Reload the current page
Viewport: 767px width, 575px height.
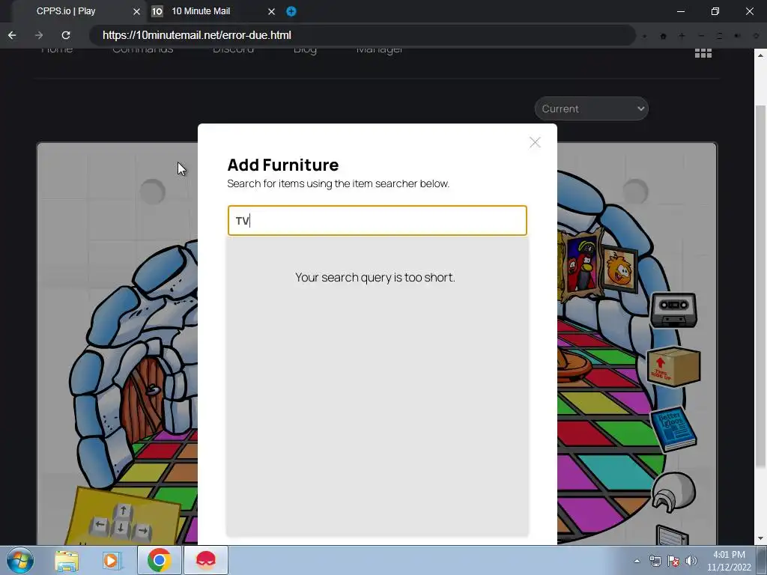[x=66, y=35]
